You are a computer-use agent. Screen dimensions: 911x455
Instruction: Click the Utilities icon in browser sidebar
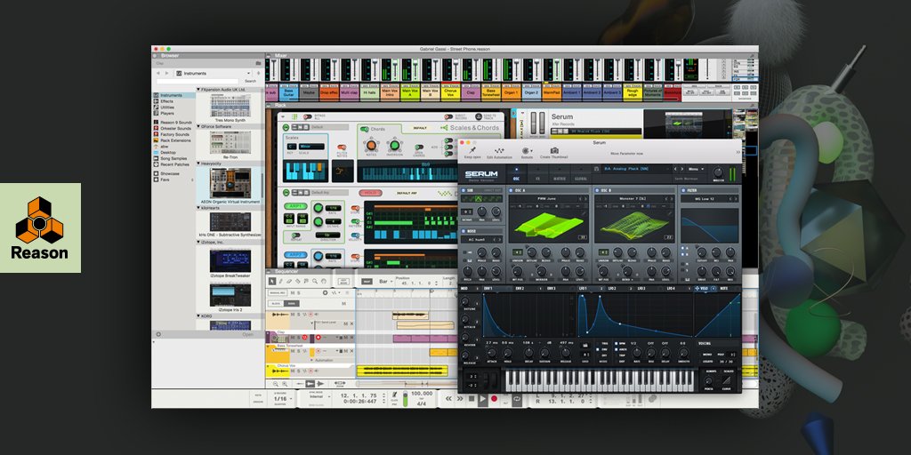156,108
